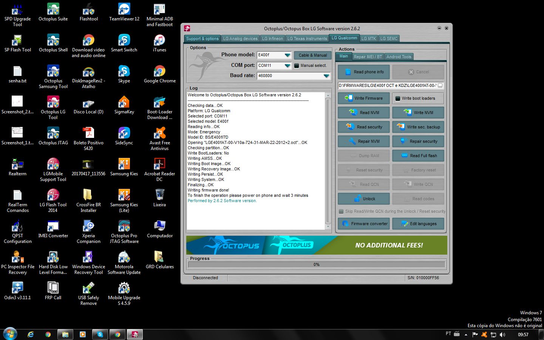544x340 pixels.
Task: Select the SigmaKey desktop icon
Action: 124,105
